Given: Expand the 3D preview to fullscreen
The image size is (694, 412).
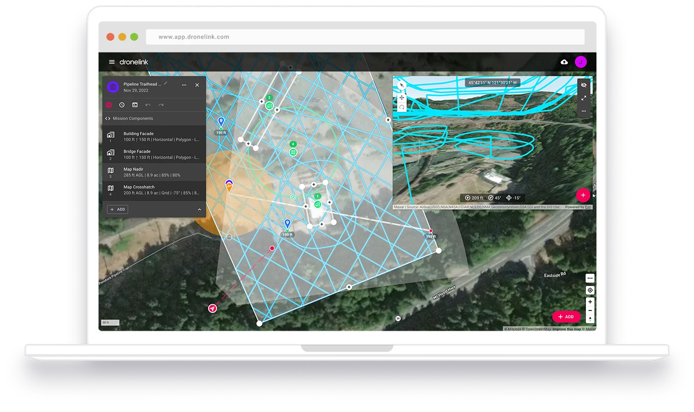Looking at the screenshot, I should click(x=584, y=98).
